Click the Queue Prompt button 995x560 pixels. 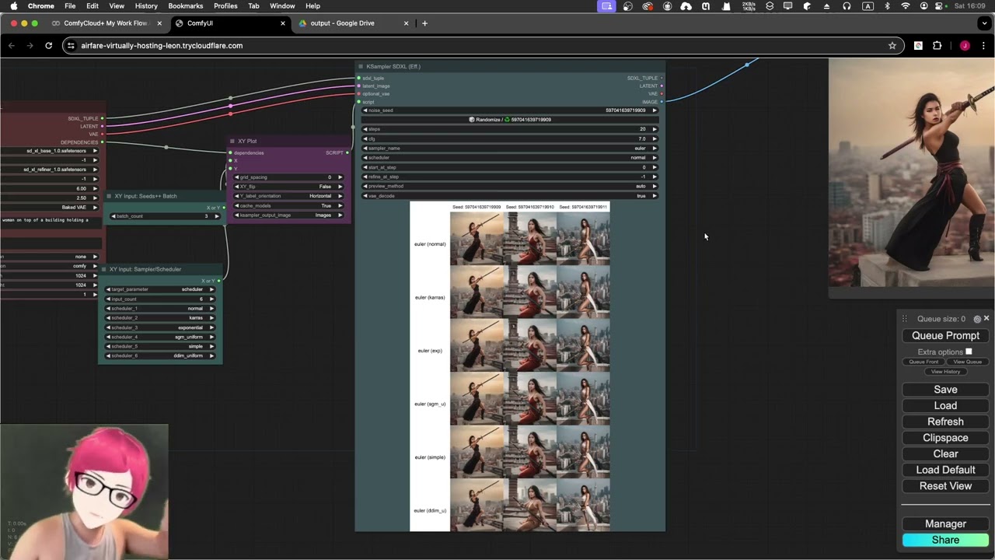pos(945,336)
